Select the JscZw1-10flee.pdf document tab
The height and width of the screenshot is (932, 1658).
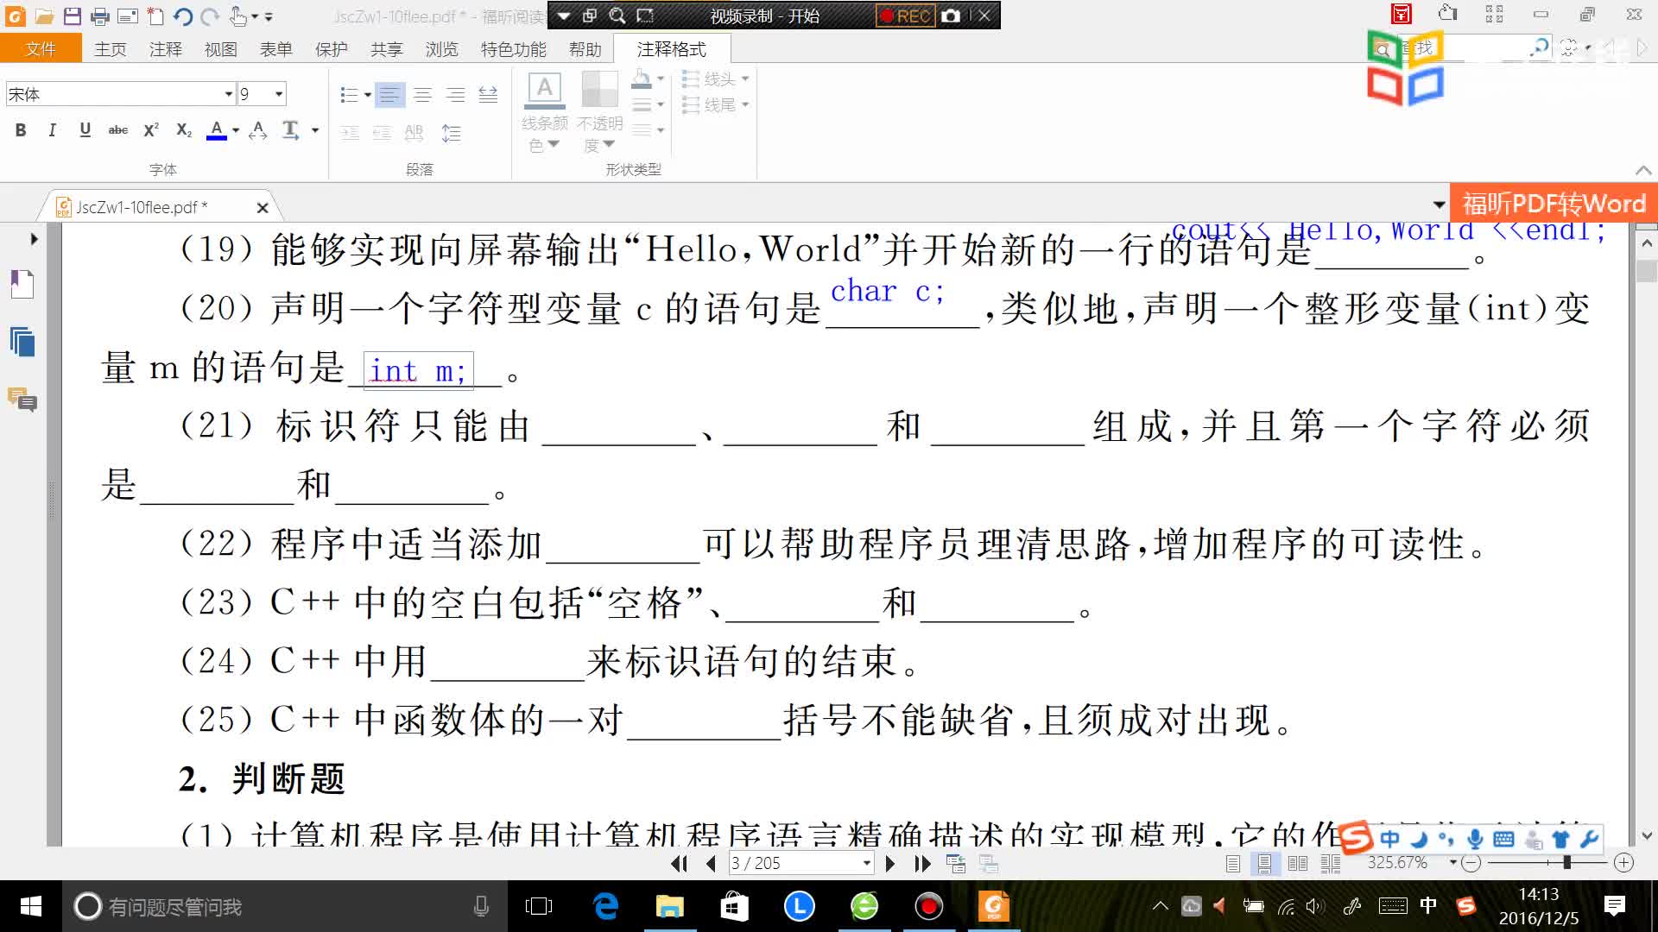click(x=142, y=207)
